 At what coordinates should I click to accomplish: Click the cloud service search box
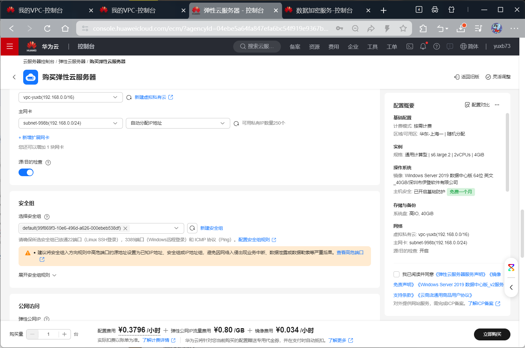(257, 46)
